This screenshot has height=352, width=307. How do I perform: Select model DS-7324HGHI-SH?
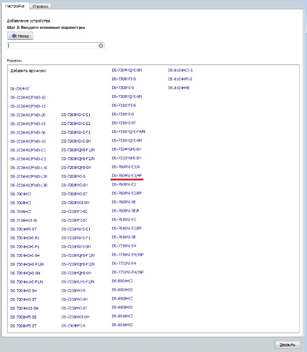coord(126,149)
